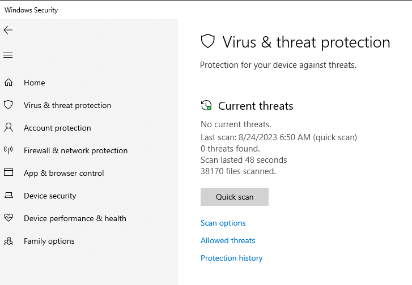Click the shield icon in sidebar
This screenshot has width=412, height=285.
[x=9, y=105]
